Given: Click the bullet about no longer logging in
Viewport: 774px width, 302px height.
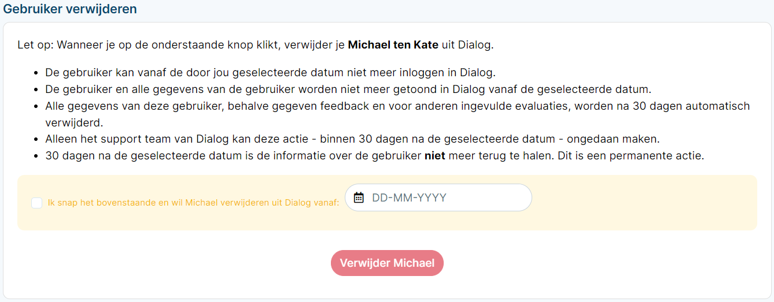Looking at the screenshot, I should point(271,73).
